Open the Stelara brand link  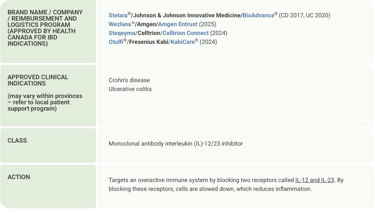pyautogui.click(x=118, y=15)
